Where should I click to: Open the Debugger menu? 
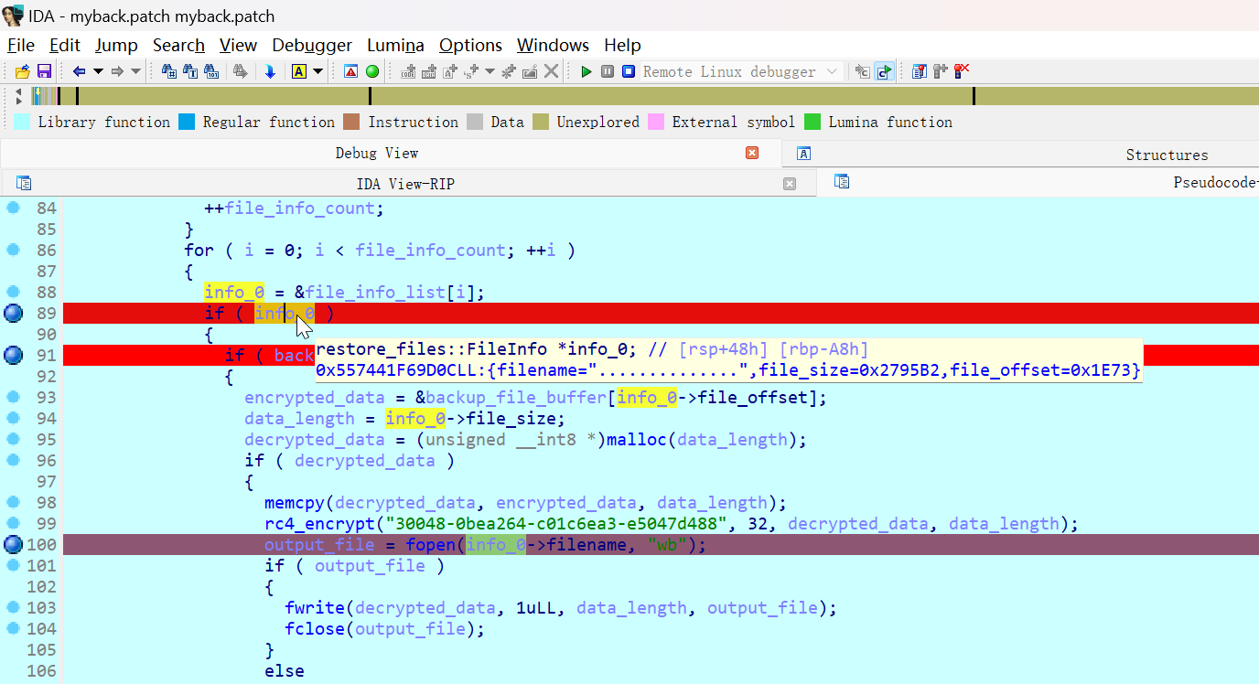pyautogui.click(x=312, y=45)
